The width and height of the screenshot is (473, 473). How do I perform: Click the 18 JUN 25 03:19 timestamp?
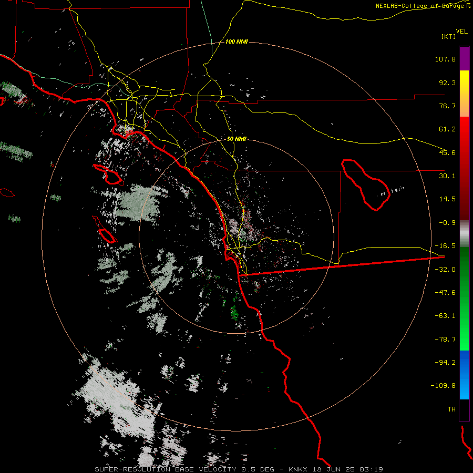coord(348,469)
